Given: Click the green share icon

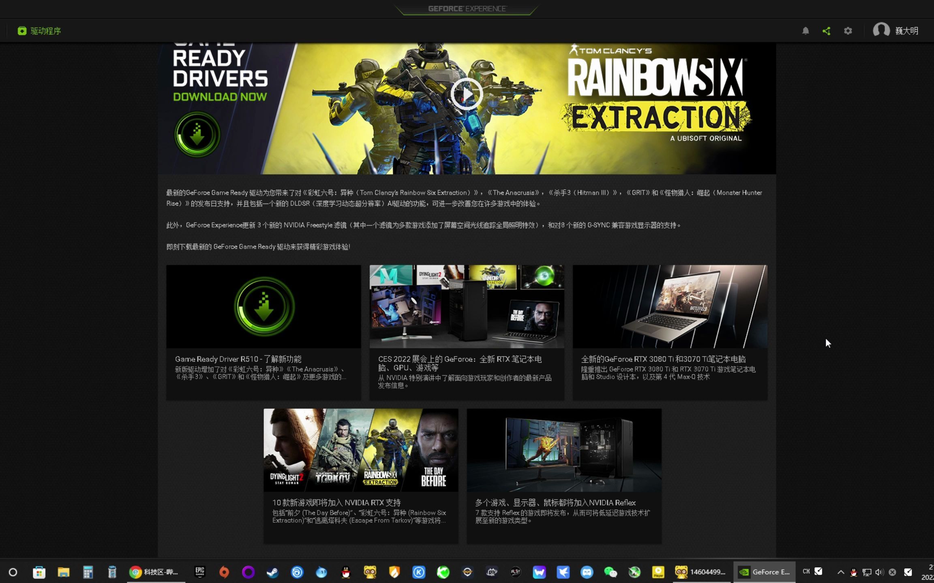Looking at the screenshot, I should point(826,31).
